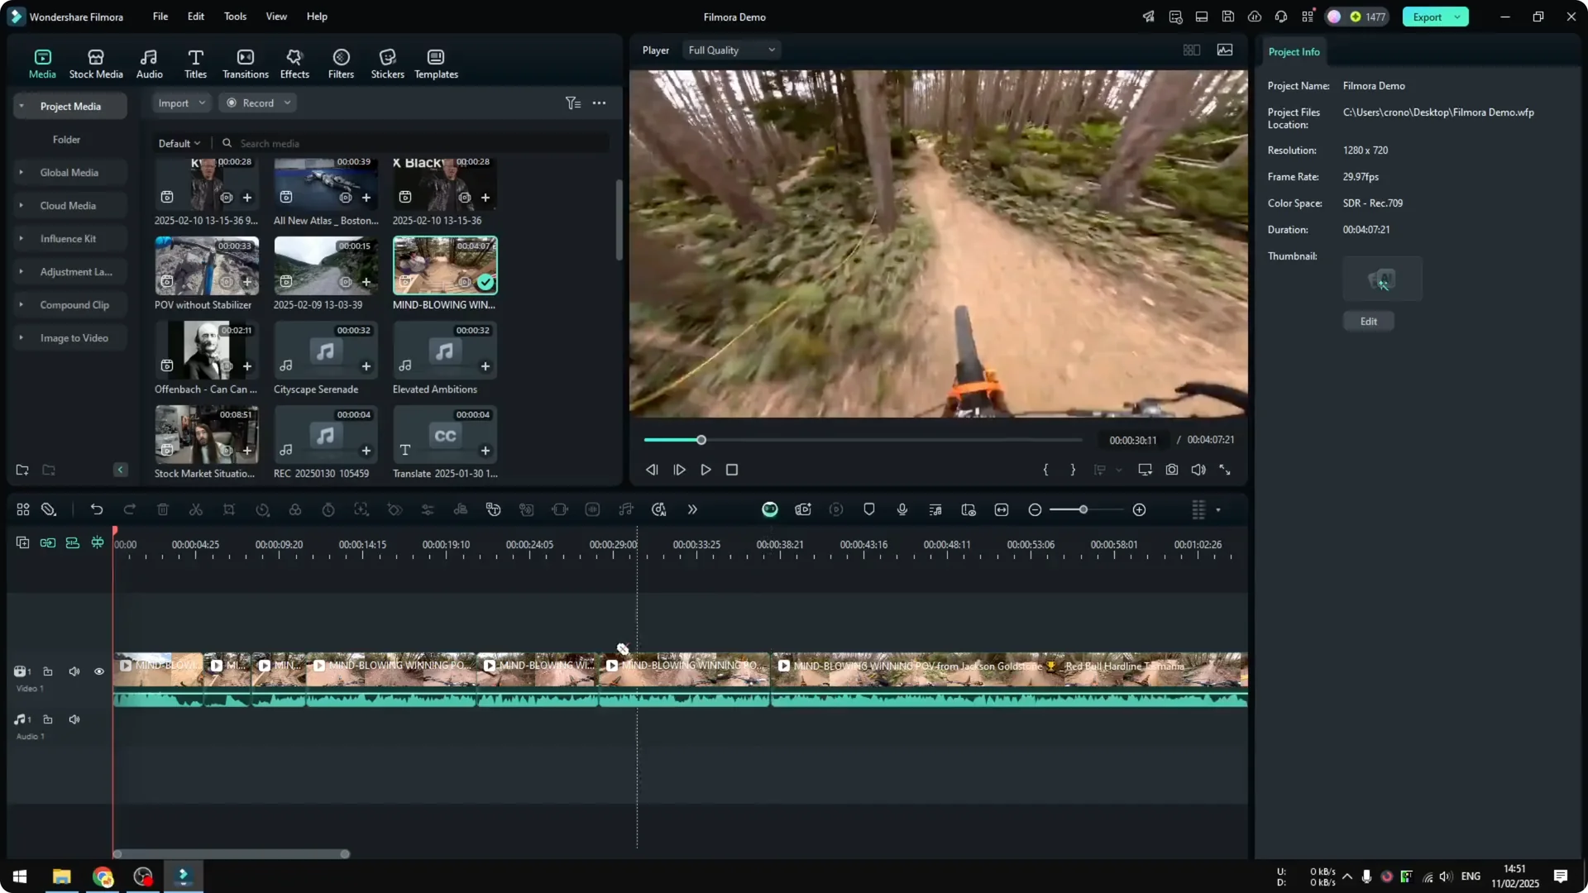1588x893 pixels.
Task: Hide the Video 1 track with eye toggle
Action: point(98,671)
